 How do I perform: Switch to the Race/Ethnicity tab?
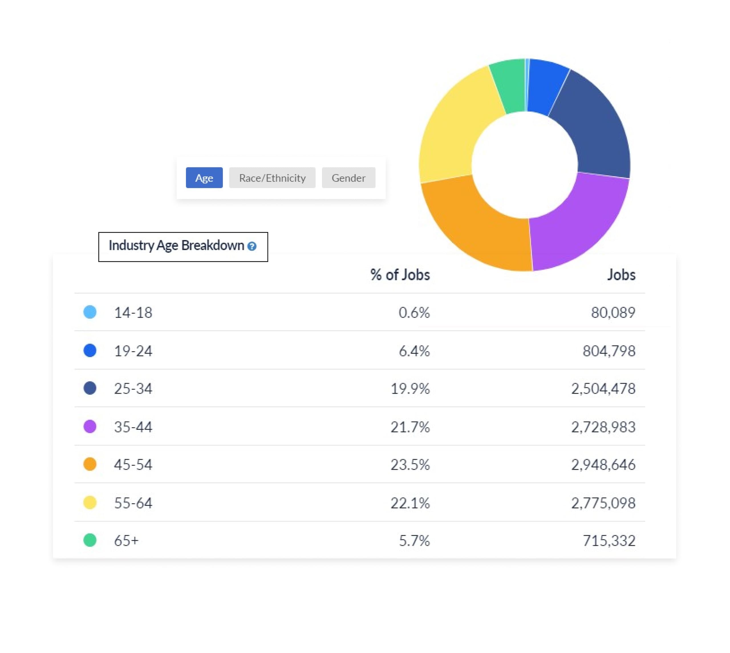tap(272, 178)
